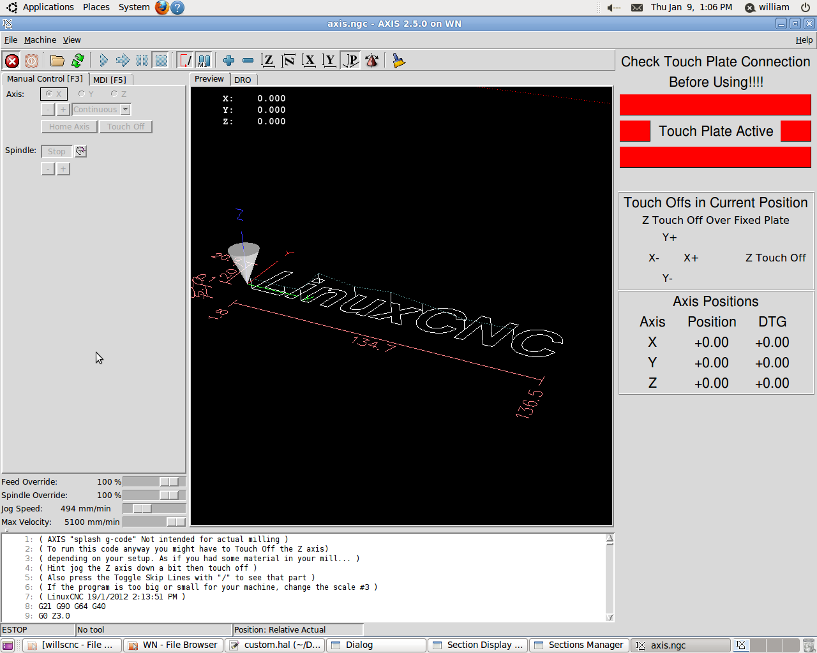Toggle machine power button
The width and height of the screenshot is (817, 653).
tap(31, 61)
